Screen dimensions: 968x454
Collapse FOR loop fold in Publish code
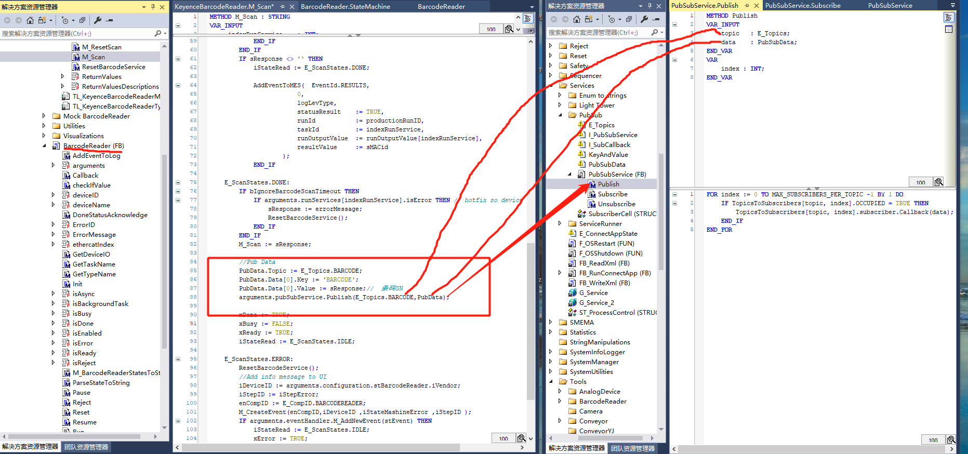pyautogui.click(x=674, y=194)
